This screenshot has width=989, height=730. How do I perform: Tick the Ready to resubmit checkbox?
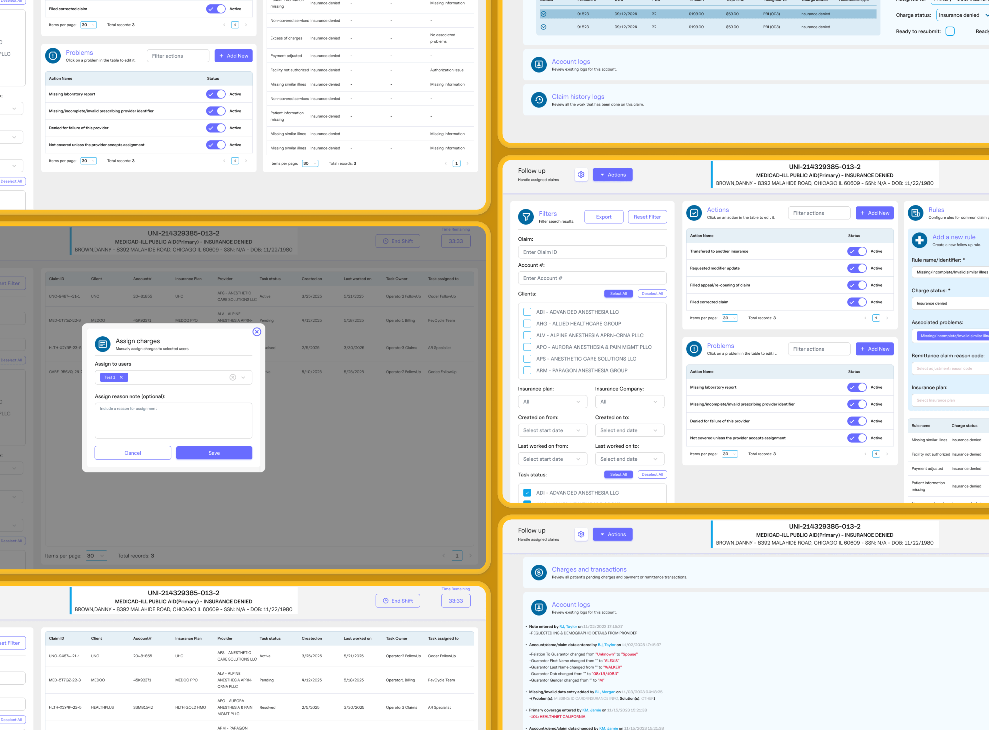[x=950, y=31]
